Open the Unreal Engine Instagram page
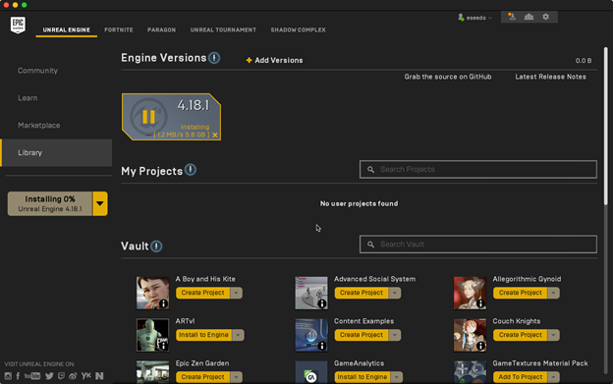The height and width of the screenshot is (384, 613). tap(8, 376)
